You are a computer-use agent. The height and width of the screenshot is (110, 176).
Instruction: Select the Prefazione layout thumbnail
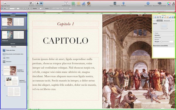pyautogui.click(x=13, y=35)
